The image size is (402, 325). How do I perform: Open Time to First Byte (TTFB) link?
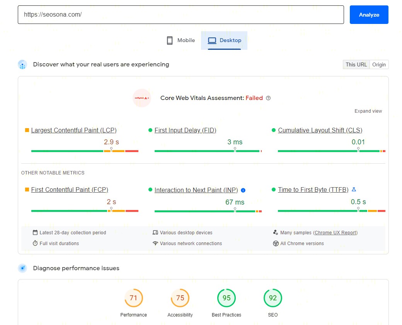point(313,190)
